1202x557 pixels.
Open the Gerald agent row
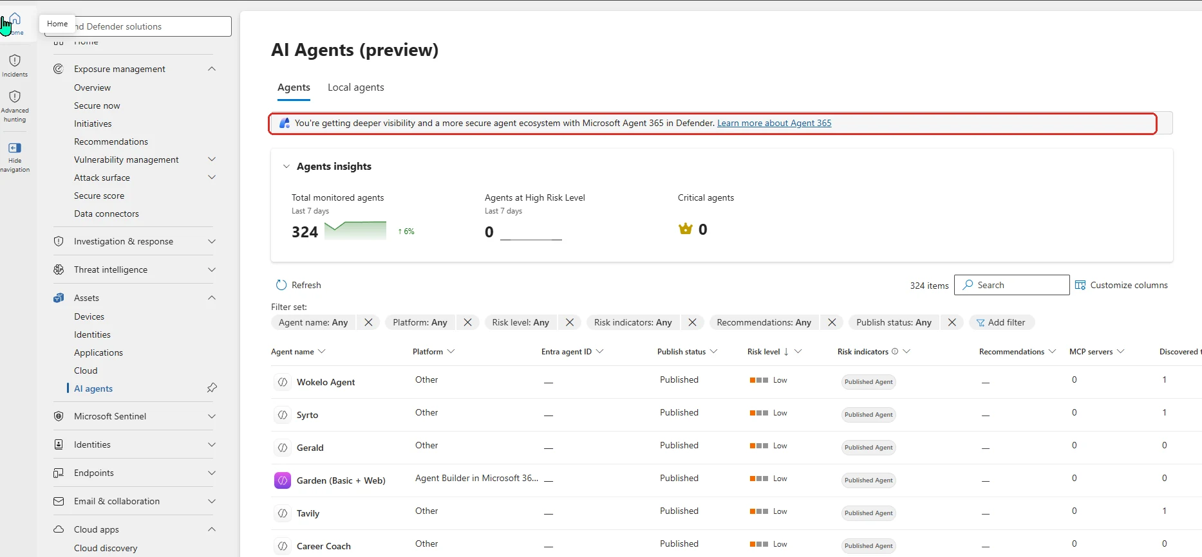(x=310, y=448)
